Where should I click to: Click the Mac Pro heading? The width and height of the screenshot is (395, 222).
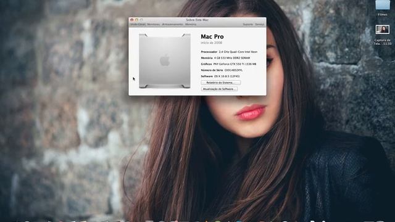pos(212,36)
